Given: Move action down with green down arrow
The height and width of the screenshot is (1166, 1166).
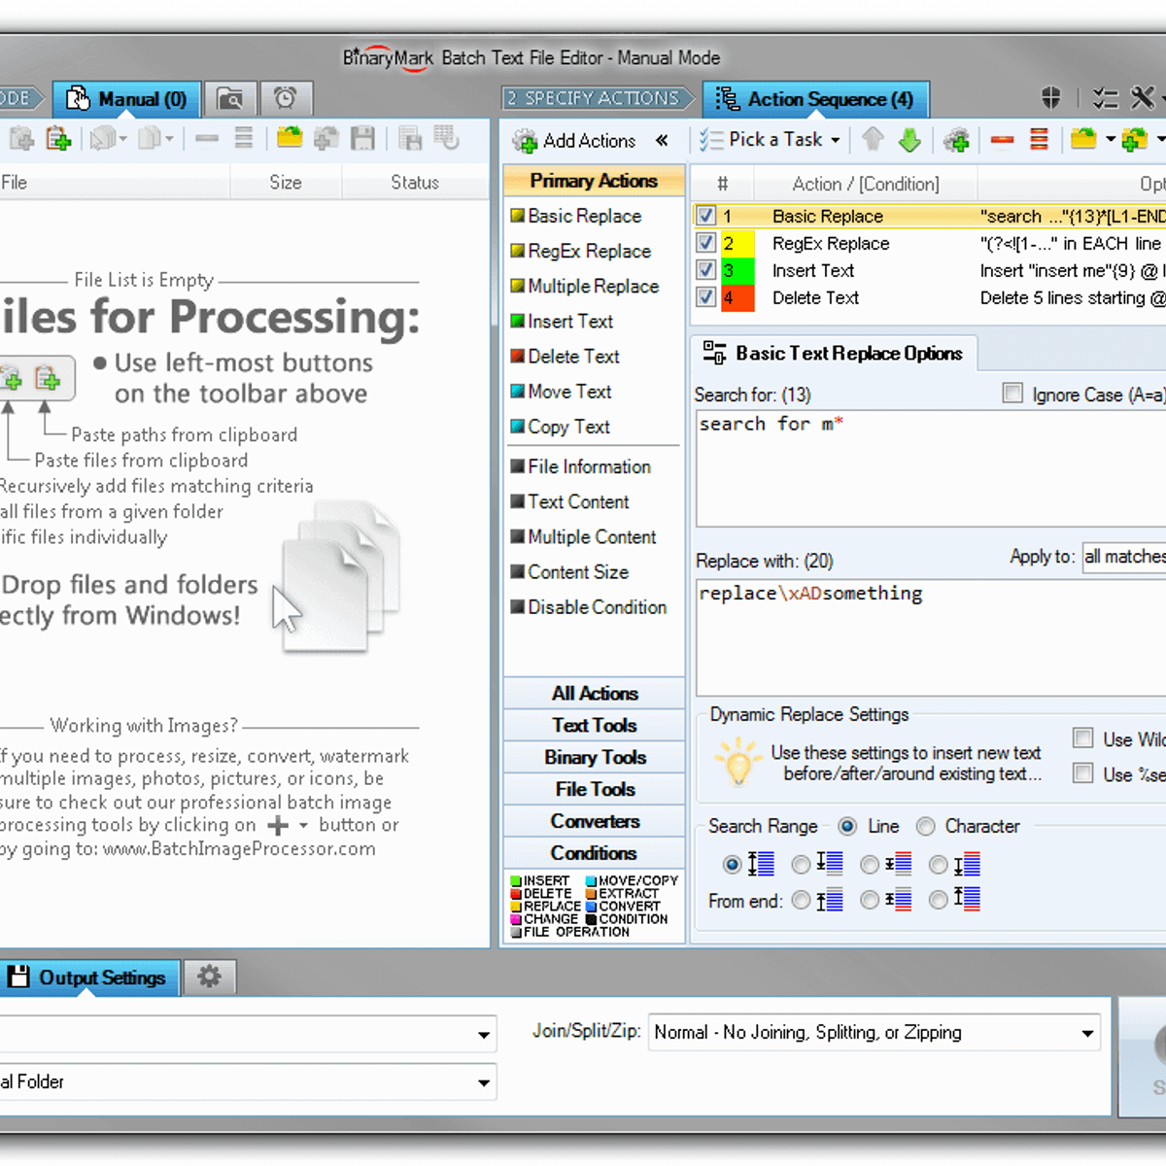Looking at the screenshot, I should (909, 141).
